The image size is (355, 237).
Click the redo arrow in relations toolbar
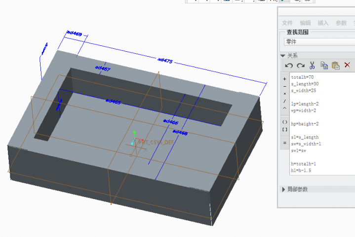point(300,65)
